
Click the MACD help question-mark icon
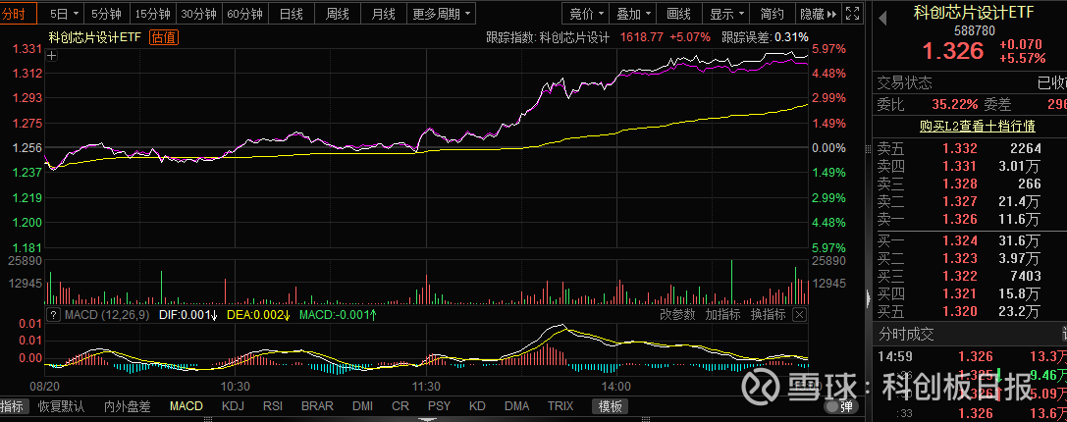(53, 314)
